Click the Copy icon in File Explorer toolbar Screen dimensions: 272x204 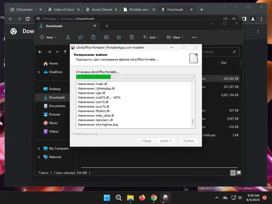[x=81, y=37]
